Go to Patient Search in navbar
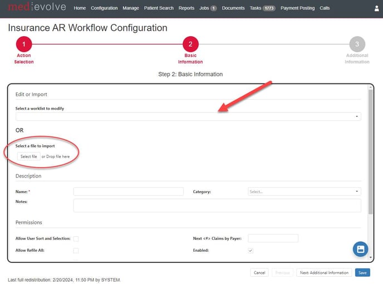The width and height of the screenshot is (383, 284). pos(159,8)
